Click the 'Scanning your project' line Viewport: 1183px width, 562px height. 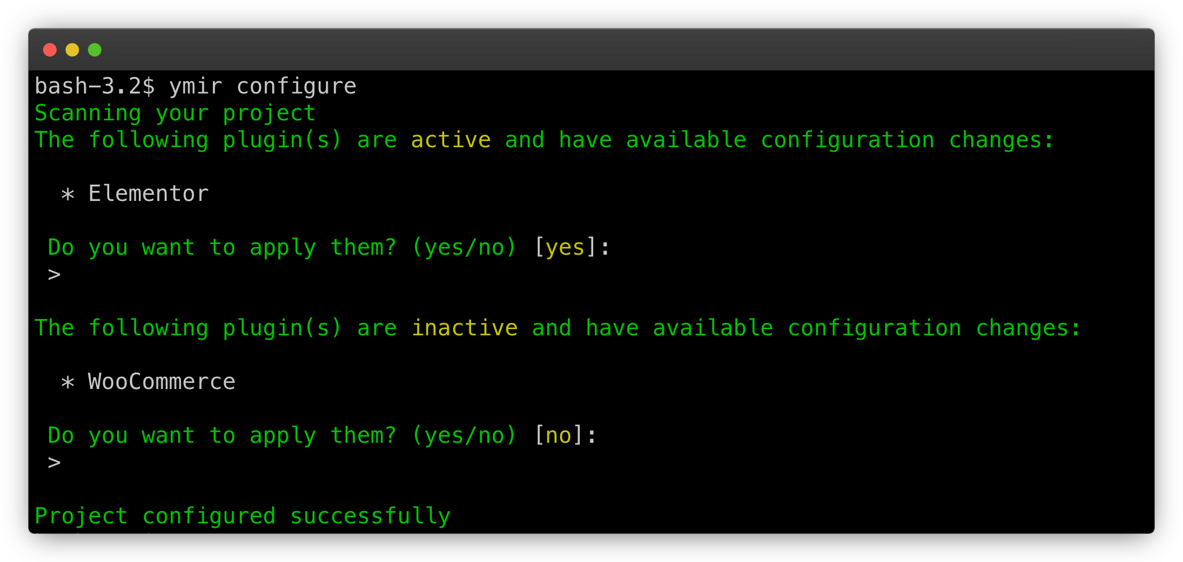click(x=175, y=114)
